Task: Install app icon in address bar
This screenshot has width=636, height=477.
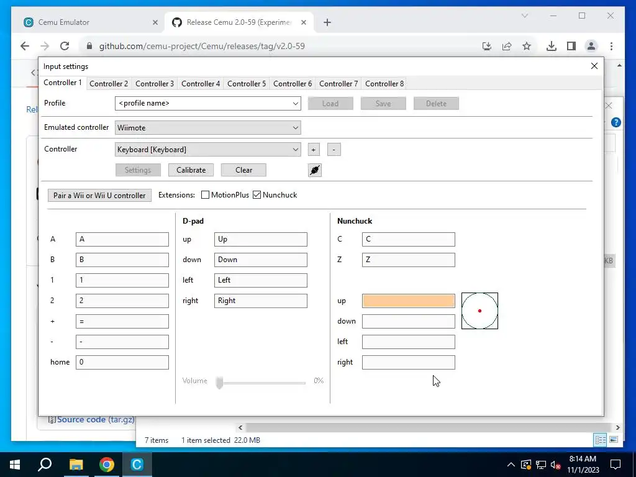Action: coord(487,46)
